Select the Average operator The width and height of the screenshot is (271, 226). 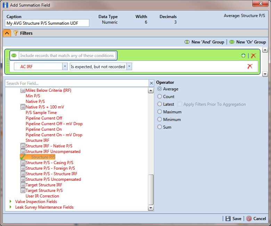click(159, 89)
